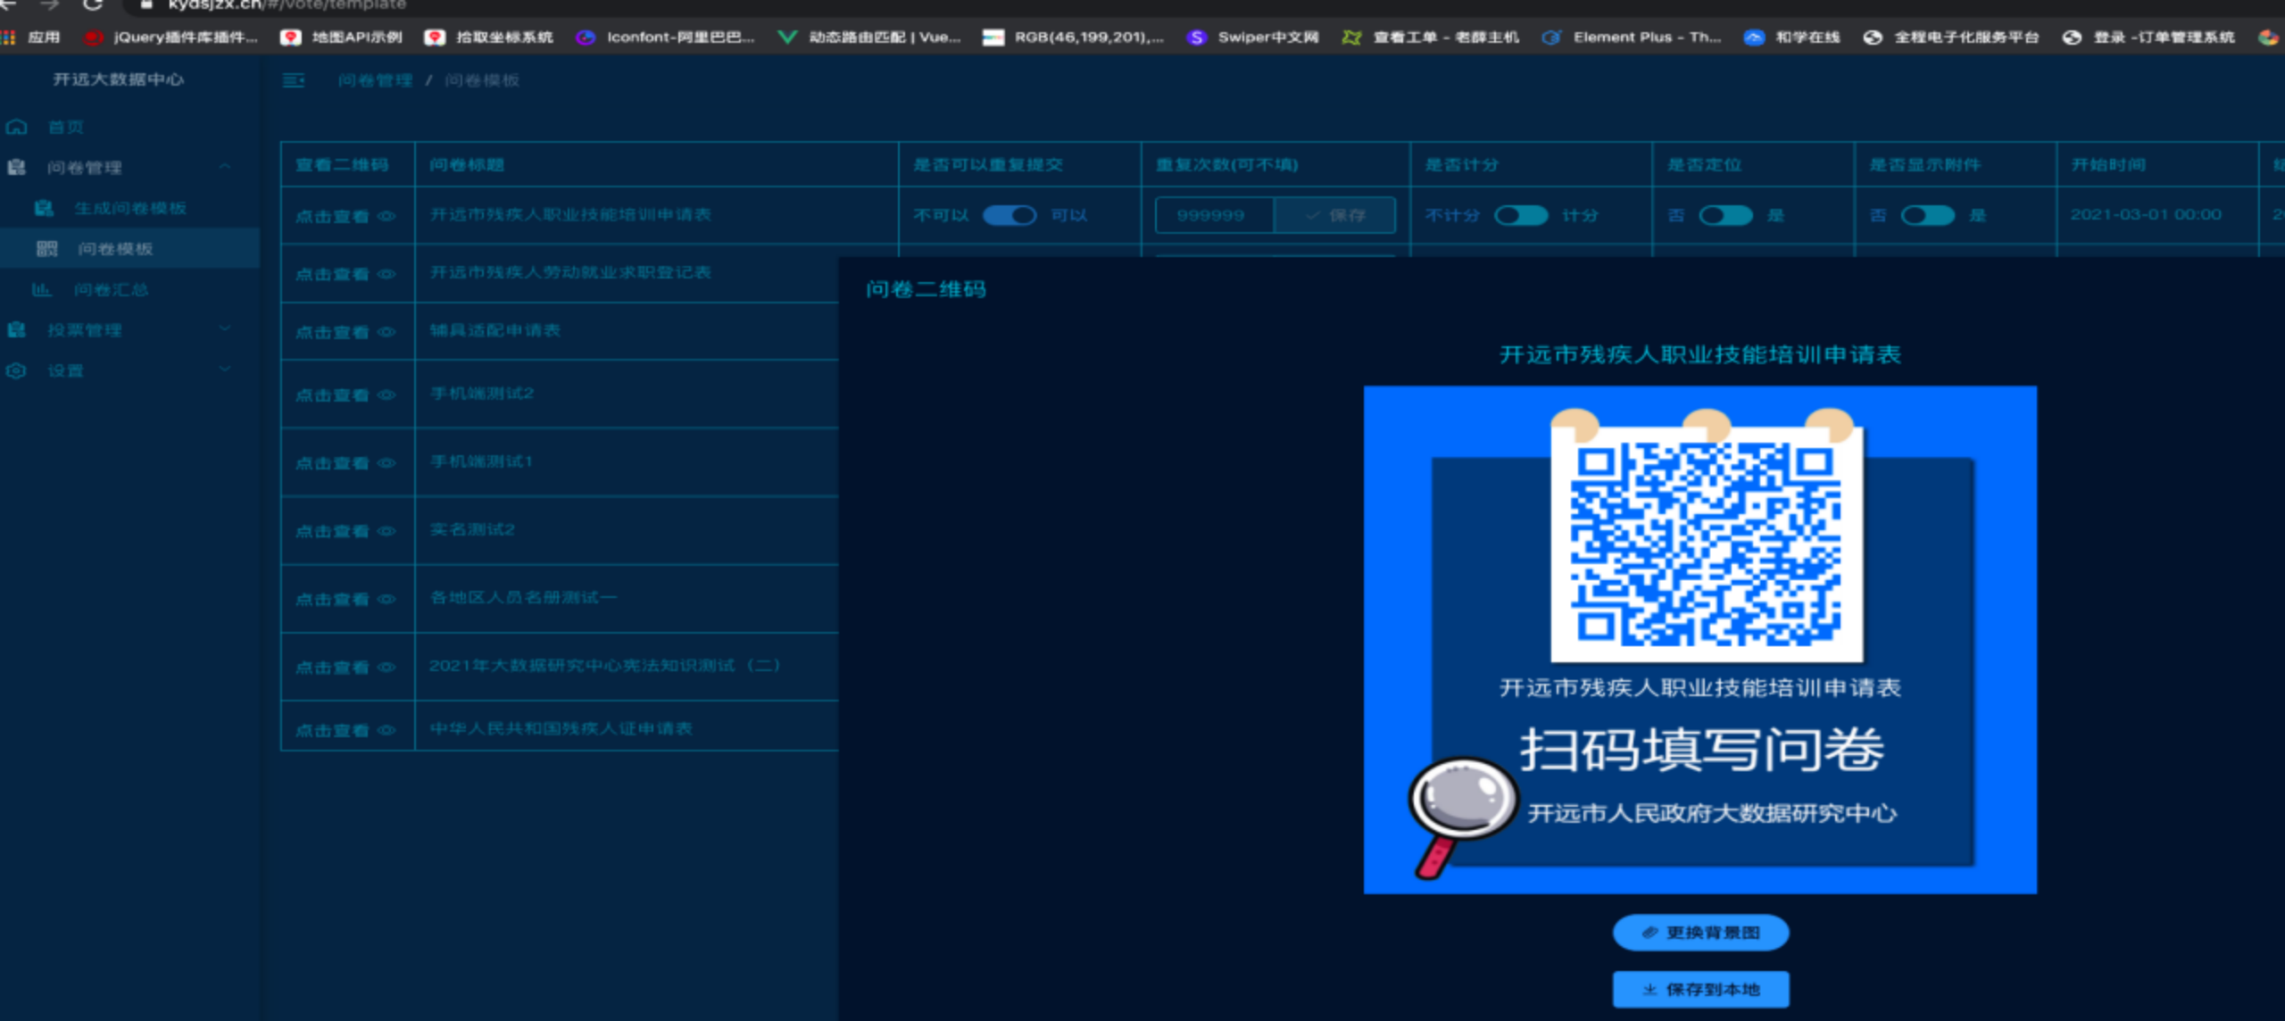Click the QR code poster image
This screenshot has width=2285, height=1021.
click(1700, 639)
